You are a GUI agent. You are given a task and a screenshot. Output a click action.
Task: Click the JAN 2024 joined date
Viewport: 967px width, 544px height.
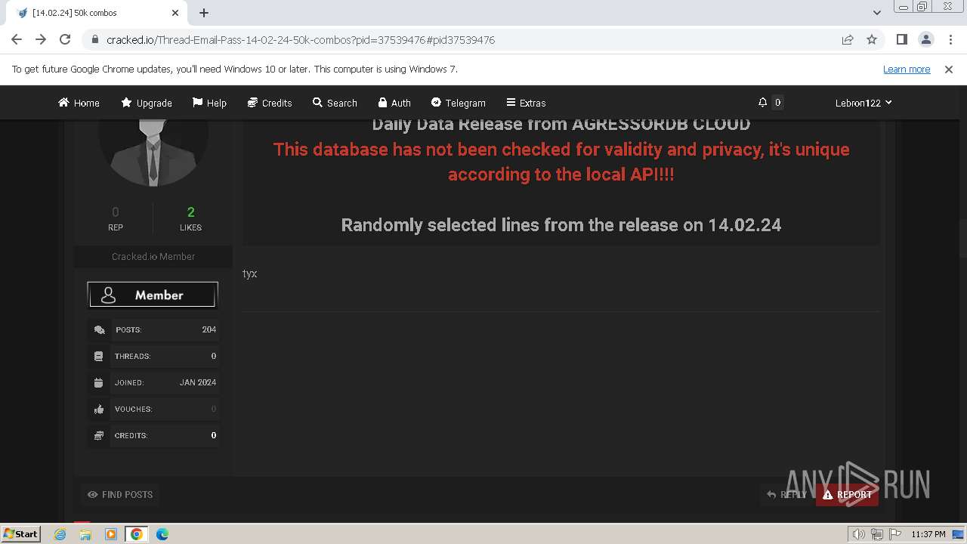(x=198, y=382)
